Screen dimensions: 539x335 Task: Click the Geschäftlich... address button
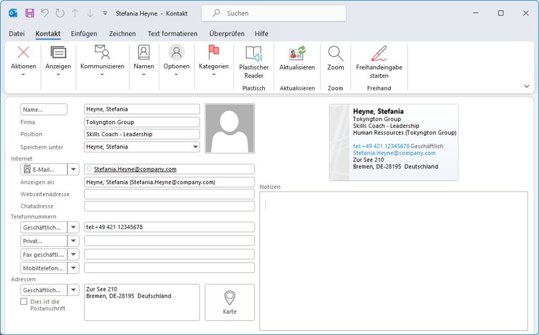click(x=44, y=290)
